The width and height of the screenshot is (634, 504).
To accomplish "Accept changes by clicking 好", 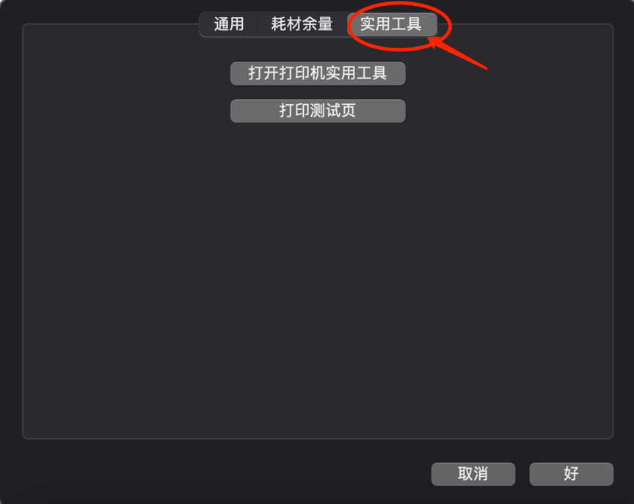I will pyautogui.click(x=572, y=474).
